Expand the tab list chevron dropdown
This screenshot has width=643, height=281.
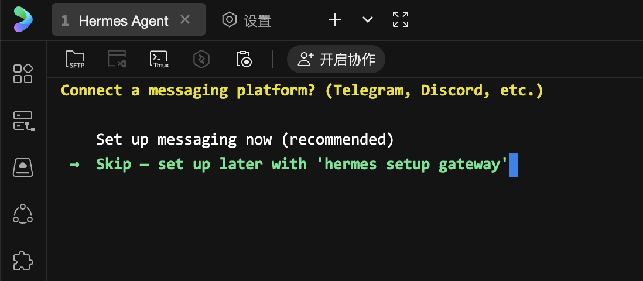(x=368, y=19)
